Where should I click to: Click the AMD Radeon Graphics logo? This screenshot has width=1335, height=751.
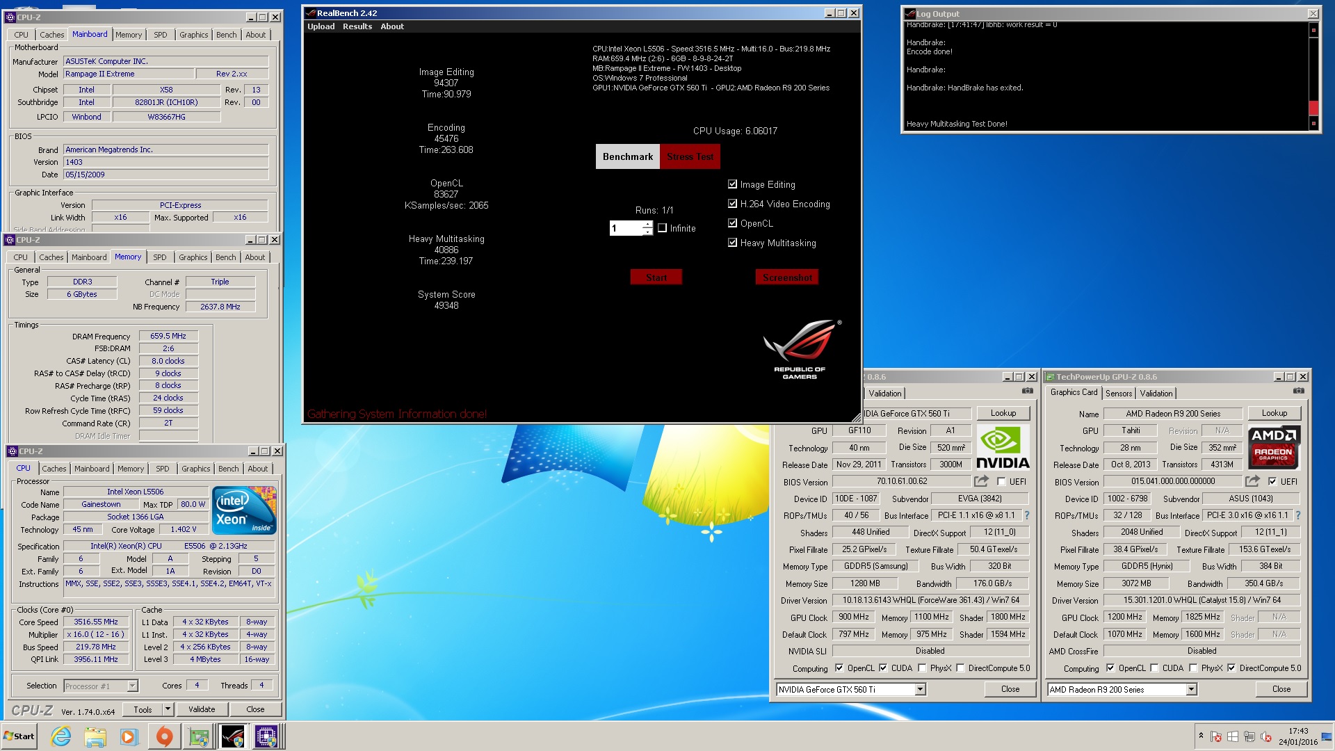1273,449
